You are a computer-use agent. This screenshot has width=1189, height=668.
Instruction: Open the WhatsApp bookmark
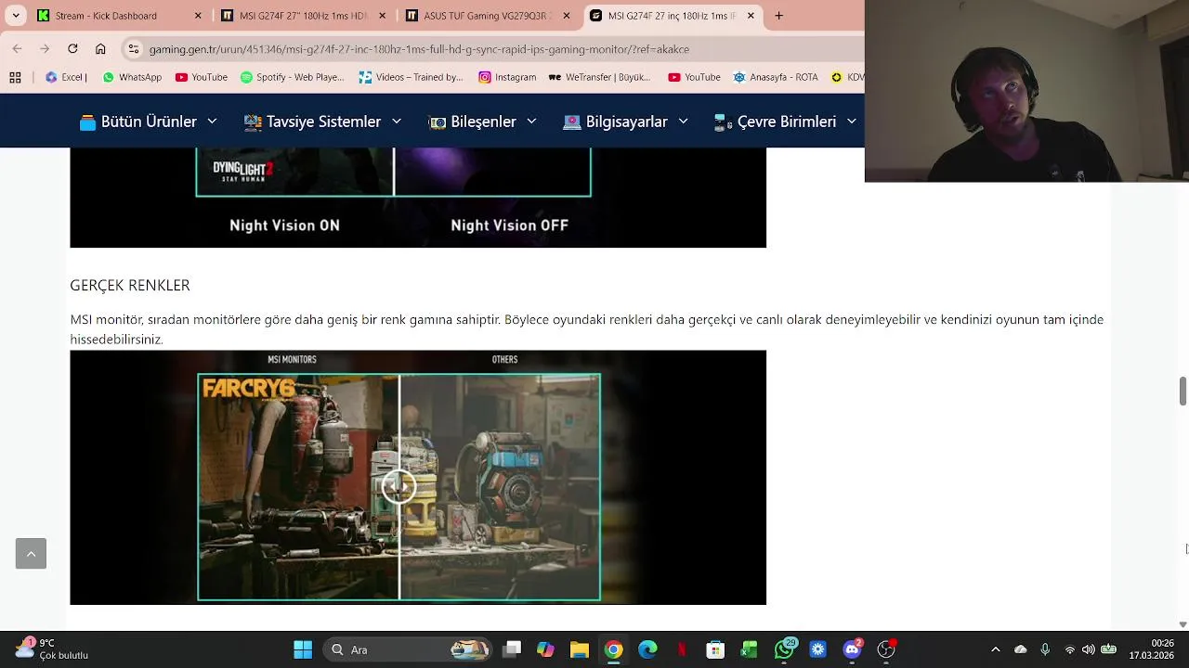click(x=132, y=78)
